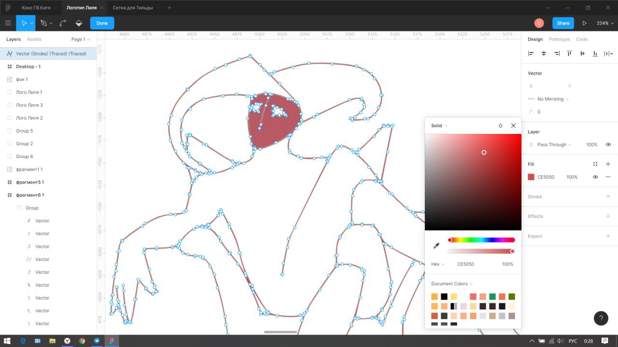Switch to the Конс ГВ Катя tab

(x=36, y=8)
